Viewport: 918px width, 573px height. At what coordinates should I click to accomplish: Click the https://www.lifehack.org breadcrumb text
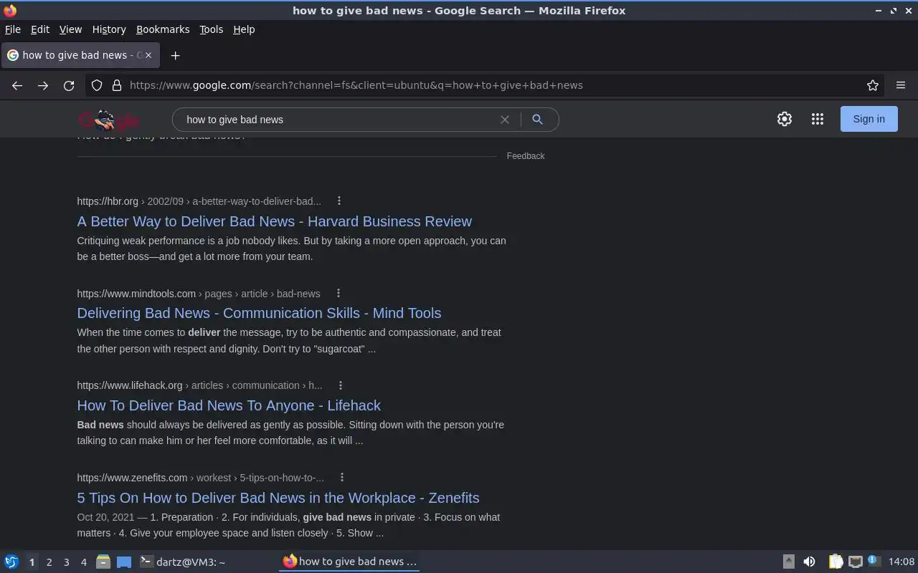pos(130,385)
